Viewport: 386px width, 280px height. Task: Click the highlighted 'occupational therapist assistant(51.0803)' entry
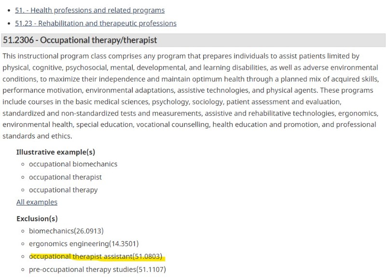click(96, 256)
